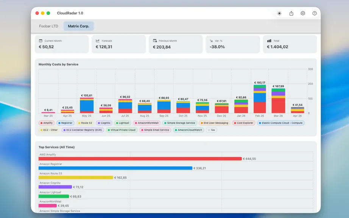Click the Current Month calendar icon
The image size is (349, 218).
click(x=41, y=41)
